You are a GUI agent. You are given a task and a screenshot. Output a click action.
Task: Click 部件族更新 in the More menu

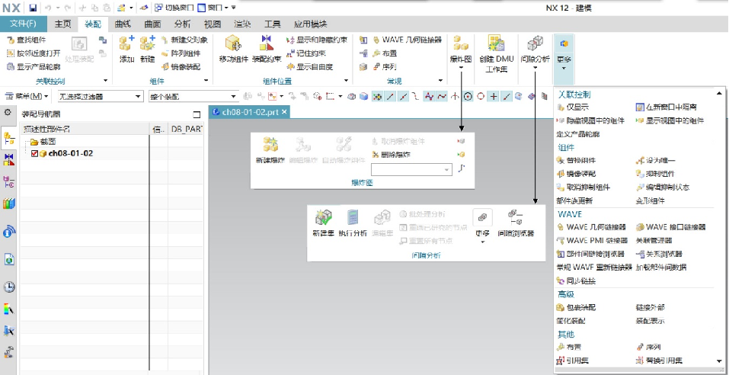[574, 201]
